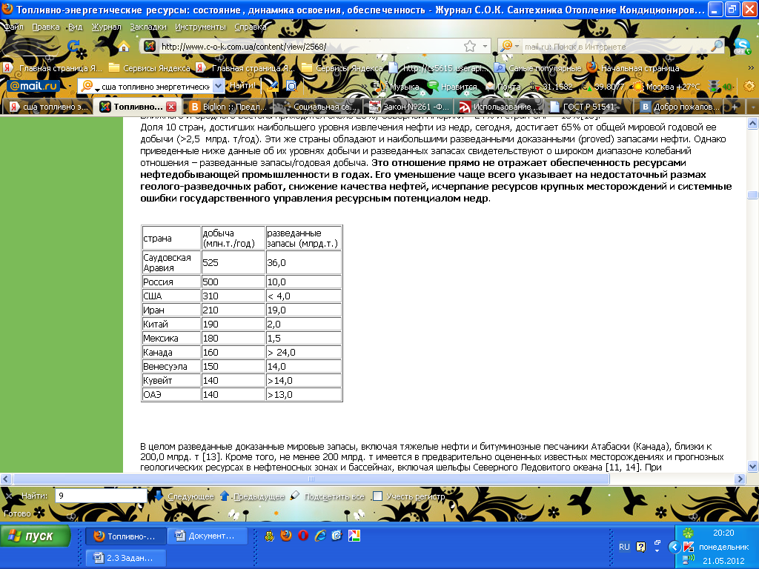
Task: Click the Найти find text field
Action: pyautogui.click(x=101, y=496)
